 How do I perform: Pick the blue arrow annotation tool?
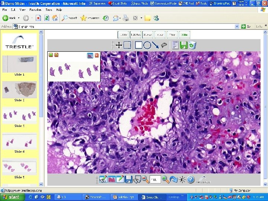click(x=155, y=45)
